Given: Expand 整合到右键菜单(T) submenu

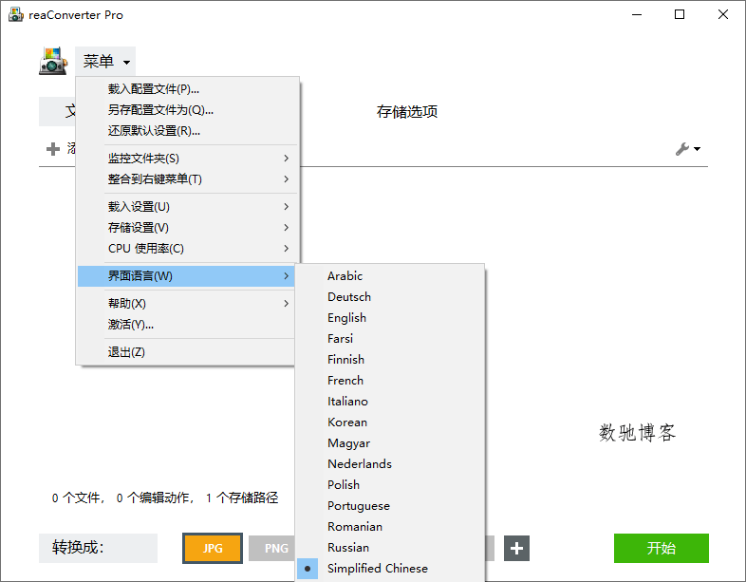Looking at the screenshot, I should tap(188, 178).
